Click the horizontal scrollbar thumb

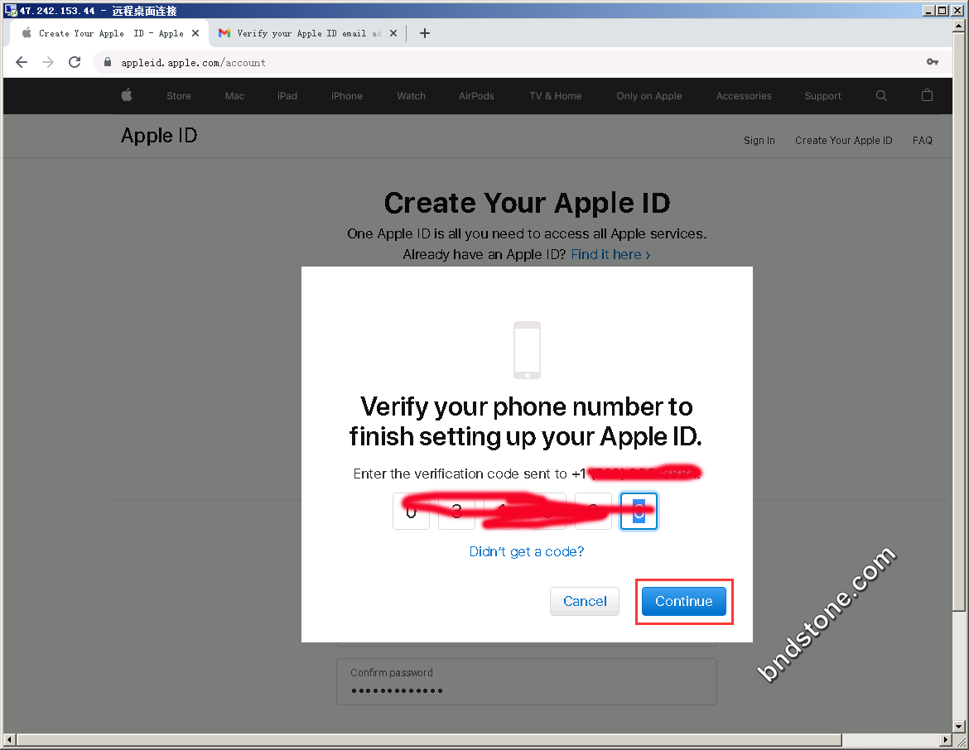pos(429,739)
